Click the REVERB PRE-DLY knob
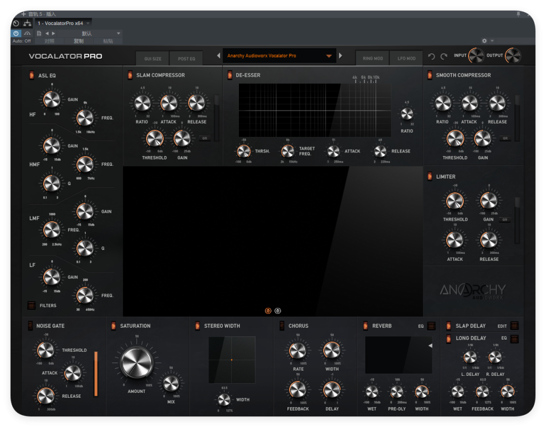The image size is (546, 427). pos(397,392)
